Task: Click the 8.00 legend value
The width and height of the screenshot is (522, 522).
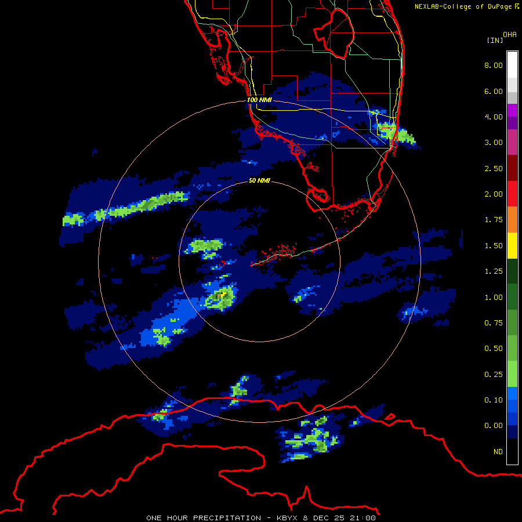Action: pyautogui.click(x=494, y=65)
